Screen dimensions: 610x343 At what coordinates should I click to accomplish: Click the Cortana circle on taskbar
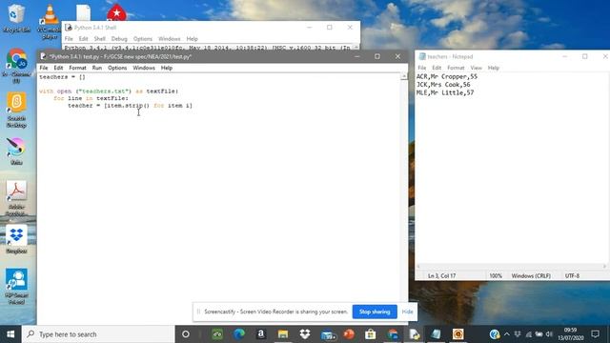point(186,334)
